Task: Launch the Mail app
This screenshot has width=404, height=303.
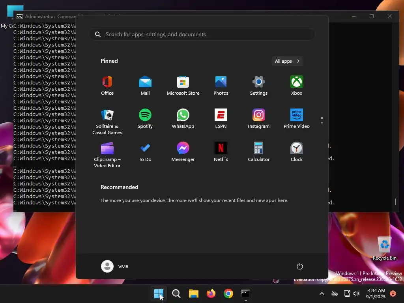Action: tap(145, 86)
